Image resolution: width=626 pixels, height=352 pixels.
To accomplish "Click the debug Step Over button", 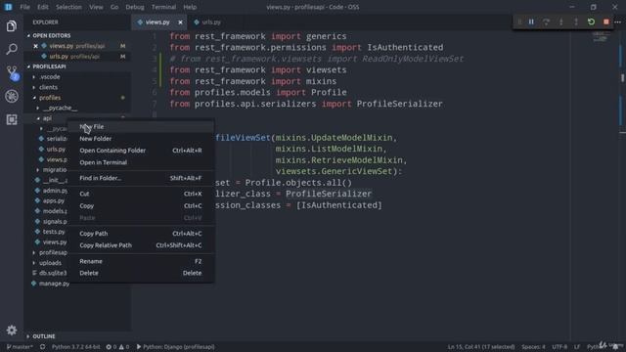I will [546, 22].
